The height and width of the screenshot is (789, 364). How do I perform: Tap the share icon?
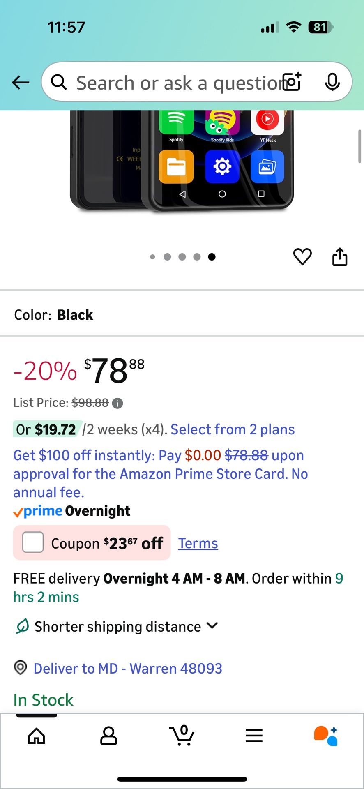click(340, 257)
